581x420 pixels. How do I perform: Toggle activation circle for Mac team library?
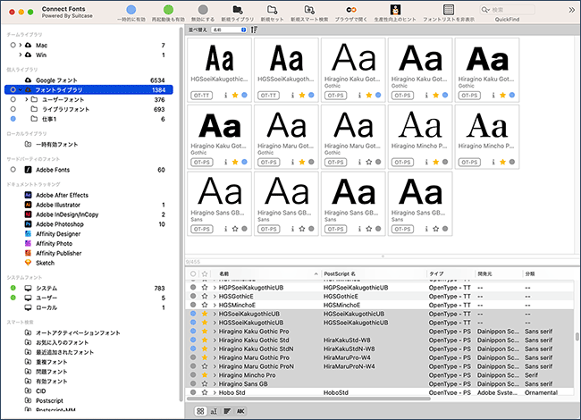click(13, 45)
